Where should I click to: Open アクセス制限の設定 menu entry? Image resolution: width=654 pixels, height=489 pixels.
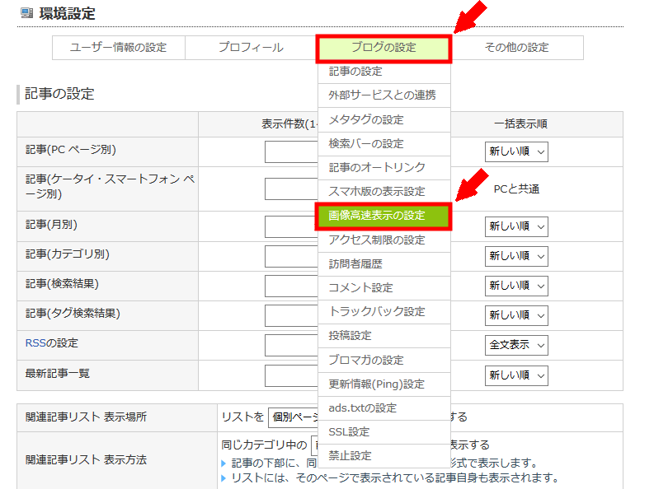tap(384, 240)
